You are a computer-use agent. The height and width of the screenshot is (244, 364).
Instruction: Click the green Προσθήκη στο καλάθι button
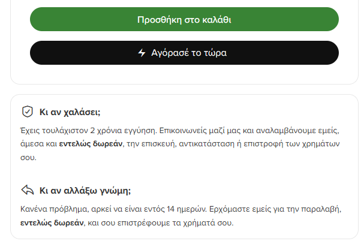click(x=184, y=19)
